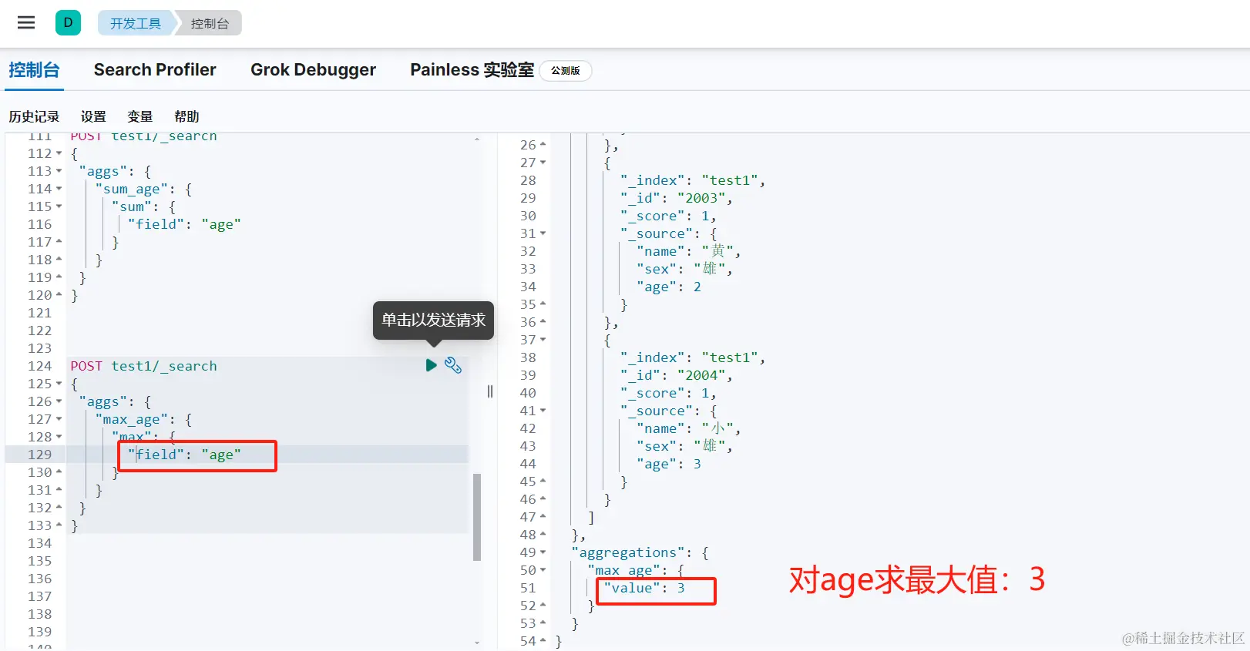Collapse aggs block at line 126
The width and height of the screenshot is (1250, 651).
(59, 401)
